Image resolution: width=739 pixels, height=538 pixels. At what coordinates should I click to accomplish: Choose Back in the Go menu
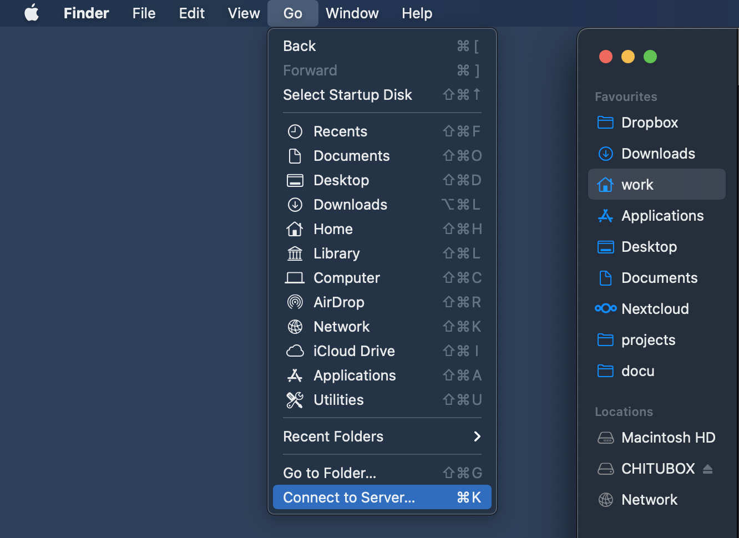382,46
